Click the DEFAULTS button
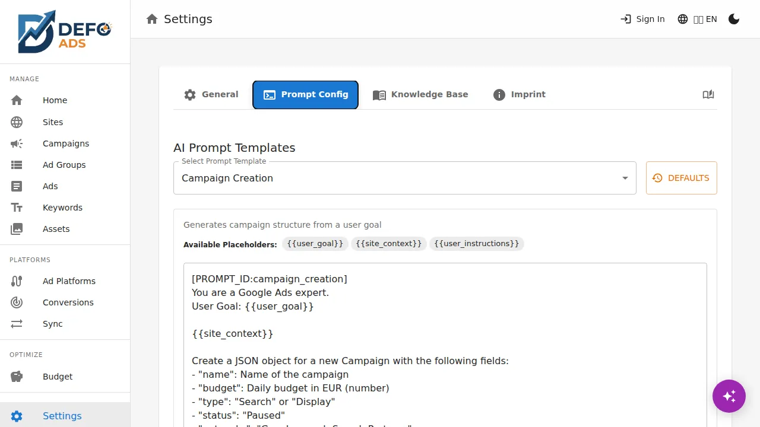 682,178
